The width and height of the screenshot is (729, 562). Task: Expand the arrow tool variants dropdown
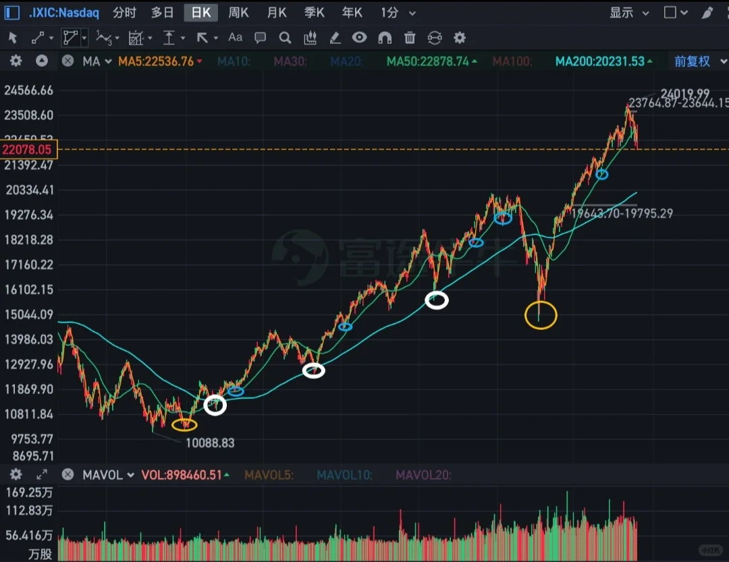(216, 38)
